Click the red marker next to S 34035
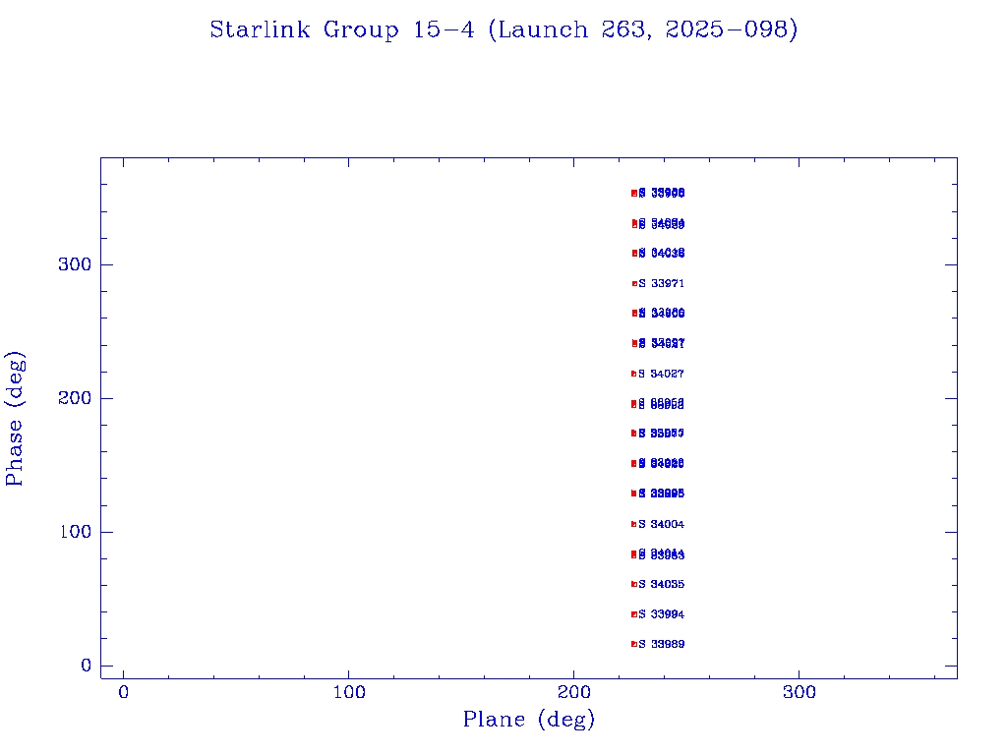 click(x=634, y=584)
